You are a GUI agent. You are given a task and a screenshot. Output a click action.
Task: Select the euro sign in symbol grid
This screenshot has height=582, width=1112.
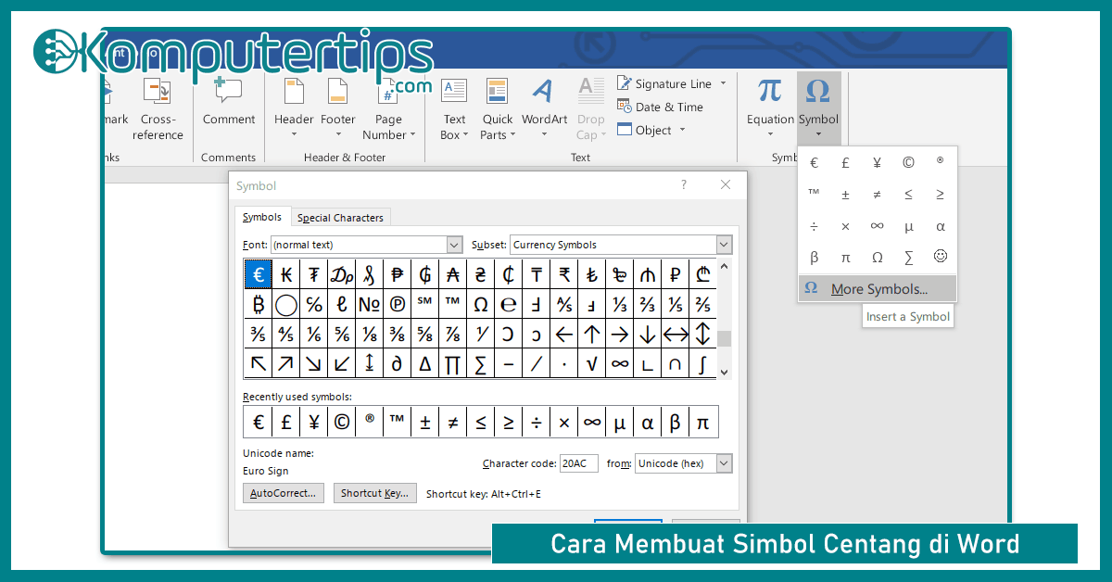(259, 274)
